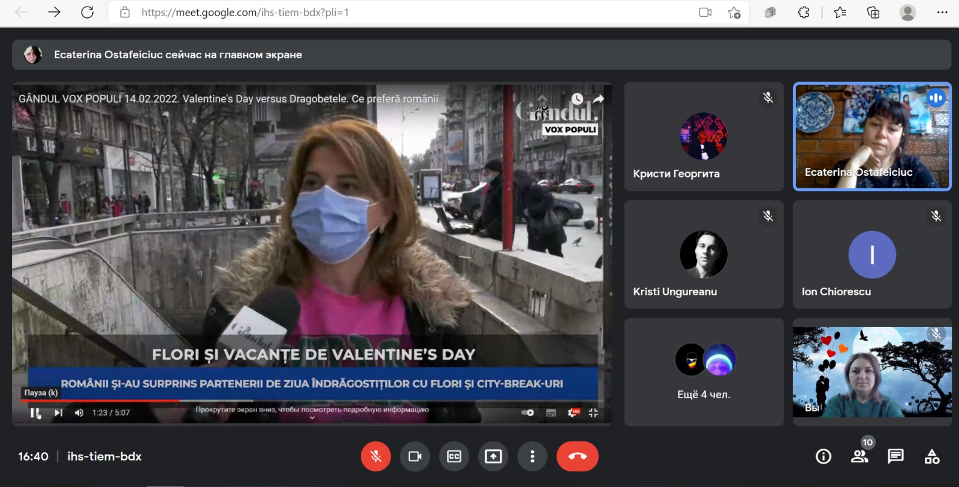
Task: Select Ecaterina Ostafeiciuc's video tile
Action: (x=872, y=137)
